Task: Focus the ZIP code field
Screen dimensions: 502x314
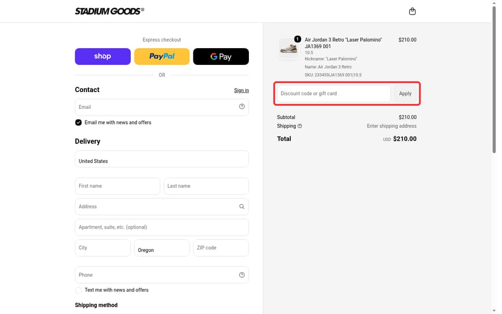Action: [x=221, y=248]
